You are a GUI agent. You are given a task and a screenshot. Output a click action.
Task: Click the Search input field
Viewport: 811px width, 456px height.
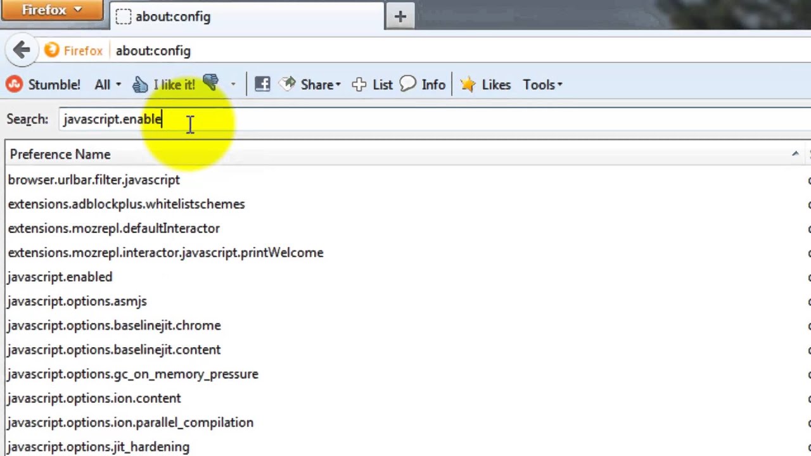[x=435, y=119]
